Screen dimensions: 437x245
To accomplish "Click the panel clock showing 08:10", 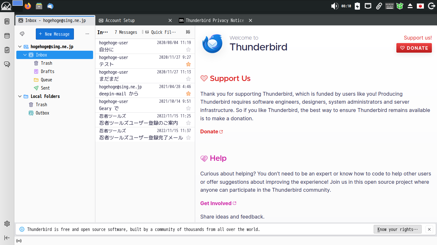I will 346,6.
